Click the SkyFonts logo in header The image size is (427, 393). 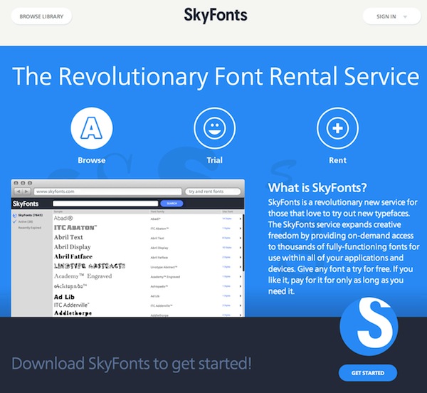click(x=216, y=15)
